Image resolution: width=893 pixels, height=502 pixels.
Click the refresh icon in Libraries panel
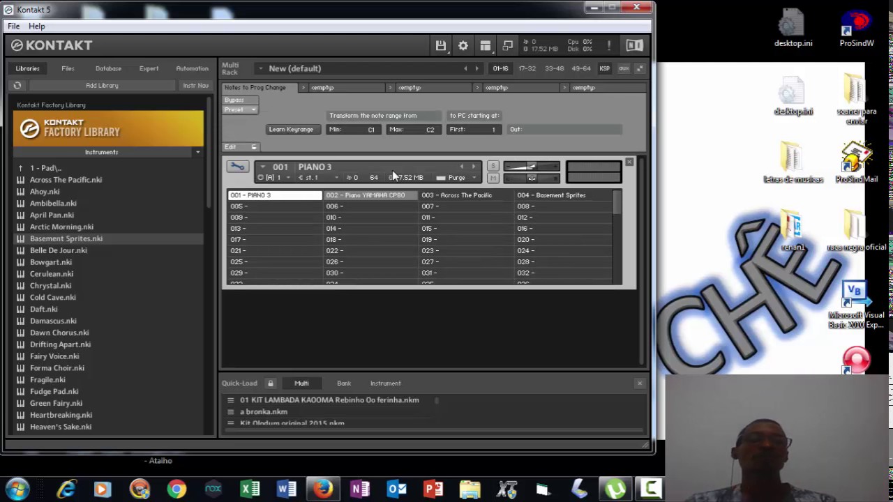17,85
